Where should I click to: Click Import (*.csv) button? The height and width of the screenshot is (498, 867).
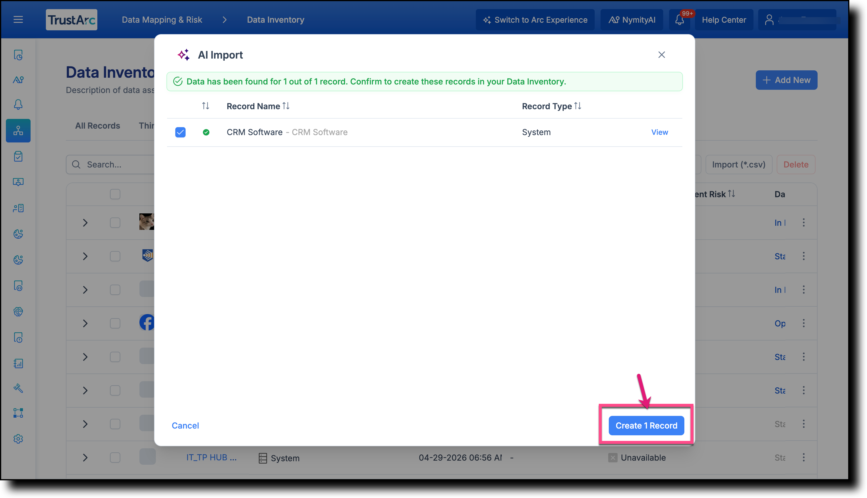click(x=739, y=165)
